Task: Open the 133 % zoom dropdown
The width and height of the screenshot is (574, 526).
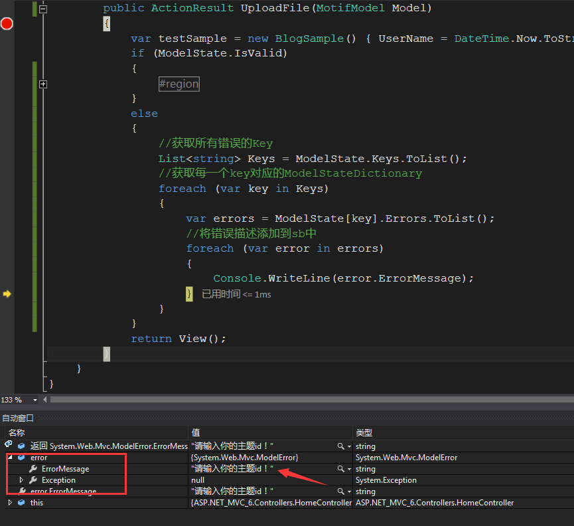Action: [35, 400]
